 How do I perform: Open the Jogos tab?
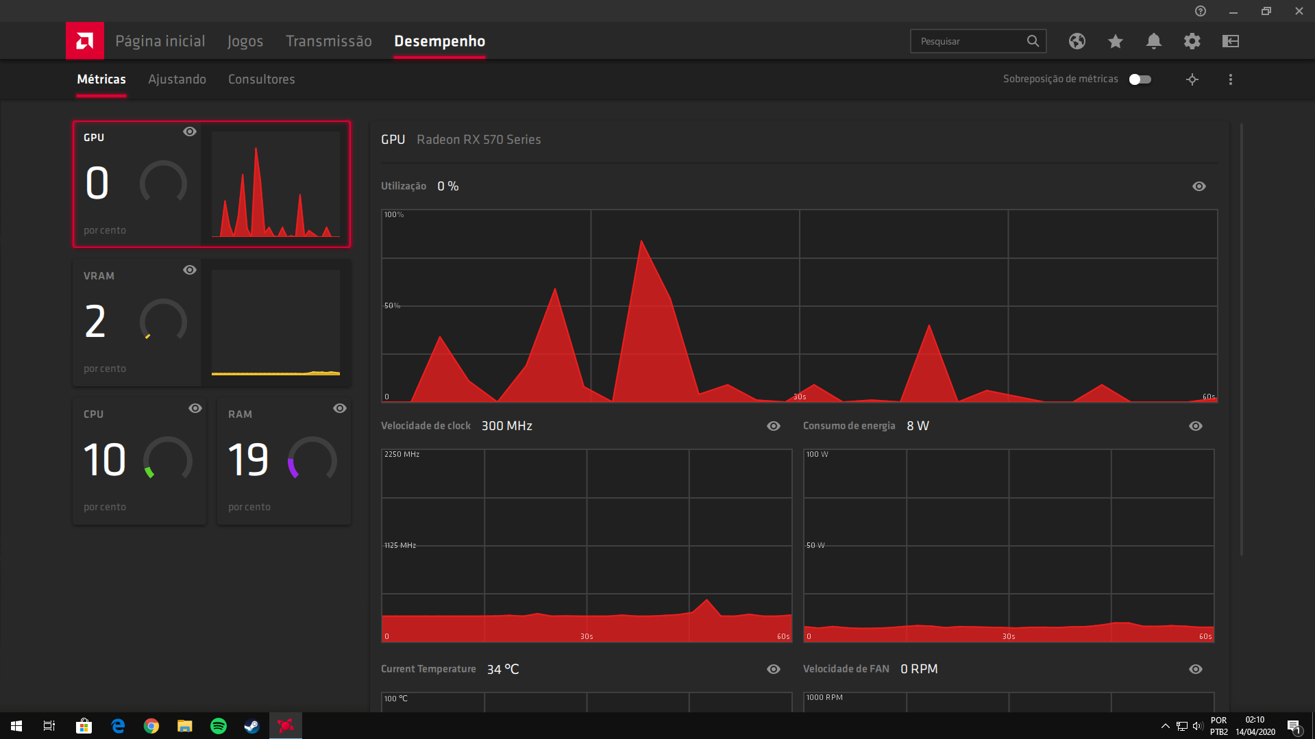(x=245, y=41)
